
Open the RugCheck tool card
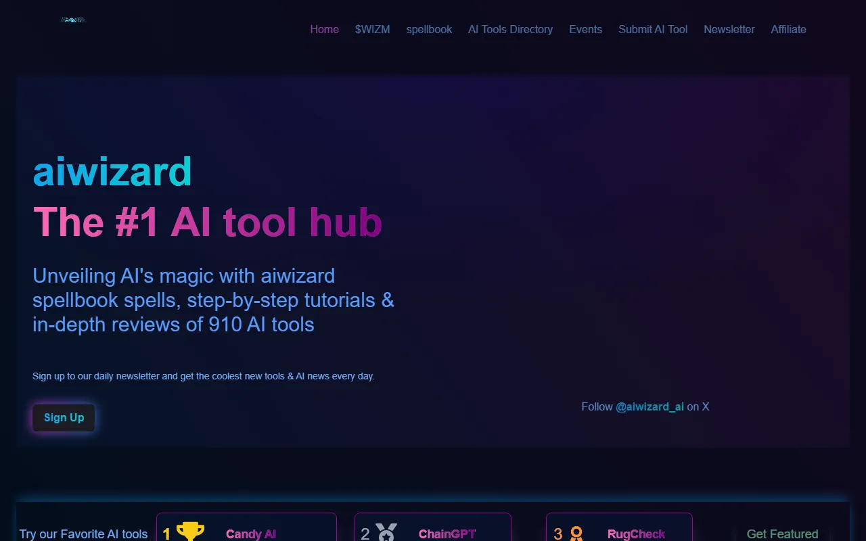click(x=619, y=527)
